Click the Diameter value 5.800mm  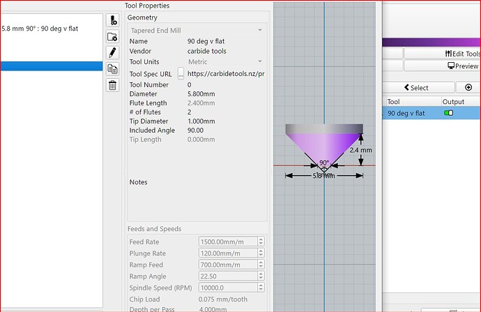click(x=201, y=94)
